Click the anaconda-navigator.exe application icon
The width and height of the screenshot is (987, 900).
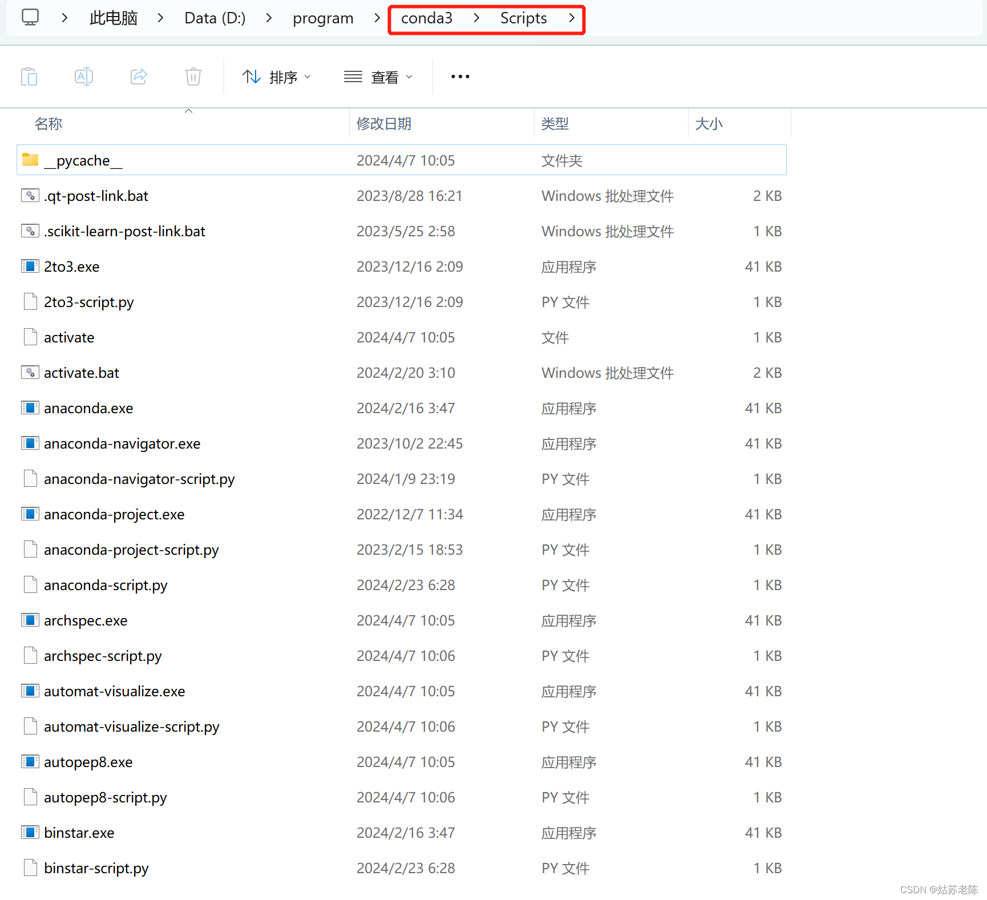(30, 443)
